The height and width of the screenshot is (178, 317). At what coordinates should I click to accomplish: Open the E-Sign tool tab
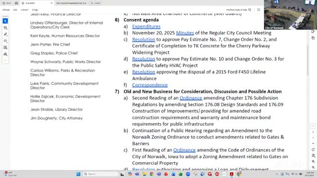[35, 10]
